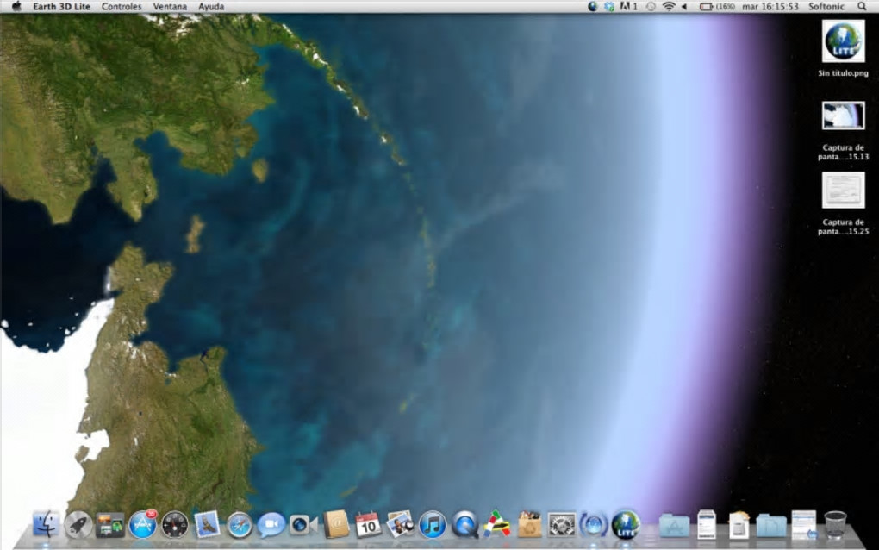Open the minimized window thumbnail in Dock
The width and height of the screenshot is (879, 550).
click(x=803, y=525)
